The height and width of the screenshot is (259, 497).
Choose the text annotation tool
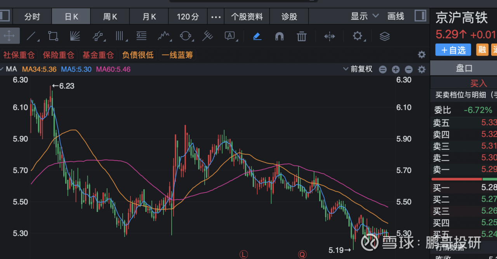[x=230, y=37]
